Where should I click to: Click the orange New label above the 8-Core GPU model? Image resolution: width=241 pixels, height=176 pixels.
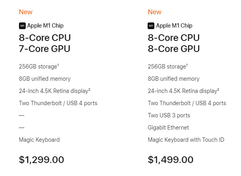(x=155, y=12)
